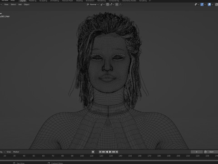Screen dimensions: 218x164
Task: Toggle the preview range clock icon
Action: (x=205, y=152)
